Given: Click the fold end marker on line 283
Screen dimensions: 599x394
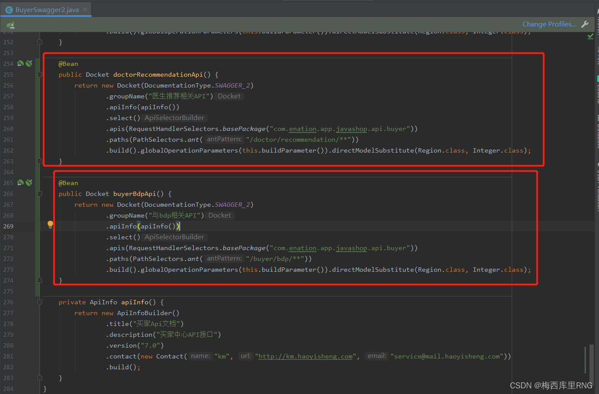Looking at the screenshot, I should [39, 378].
